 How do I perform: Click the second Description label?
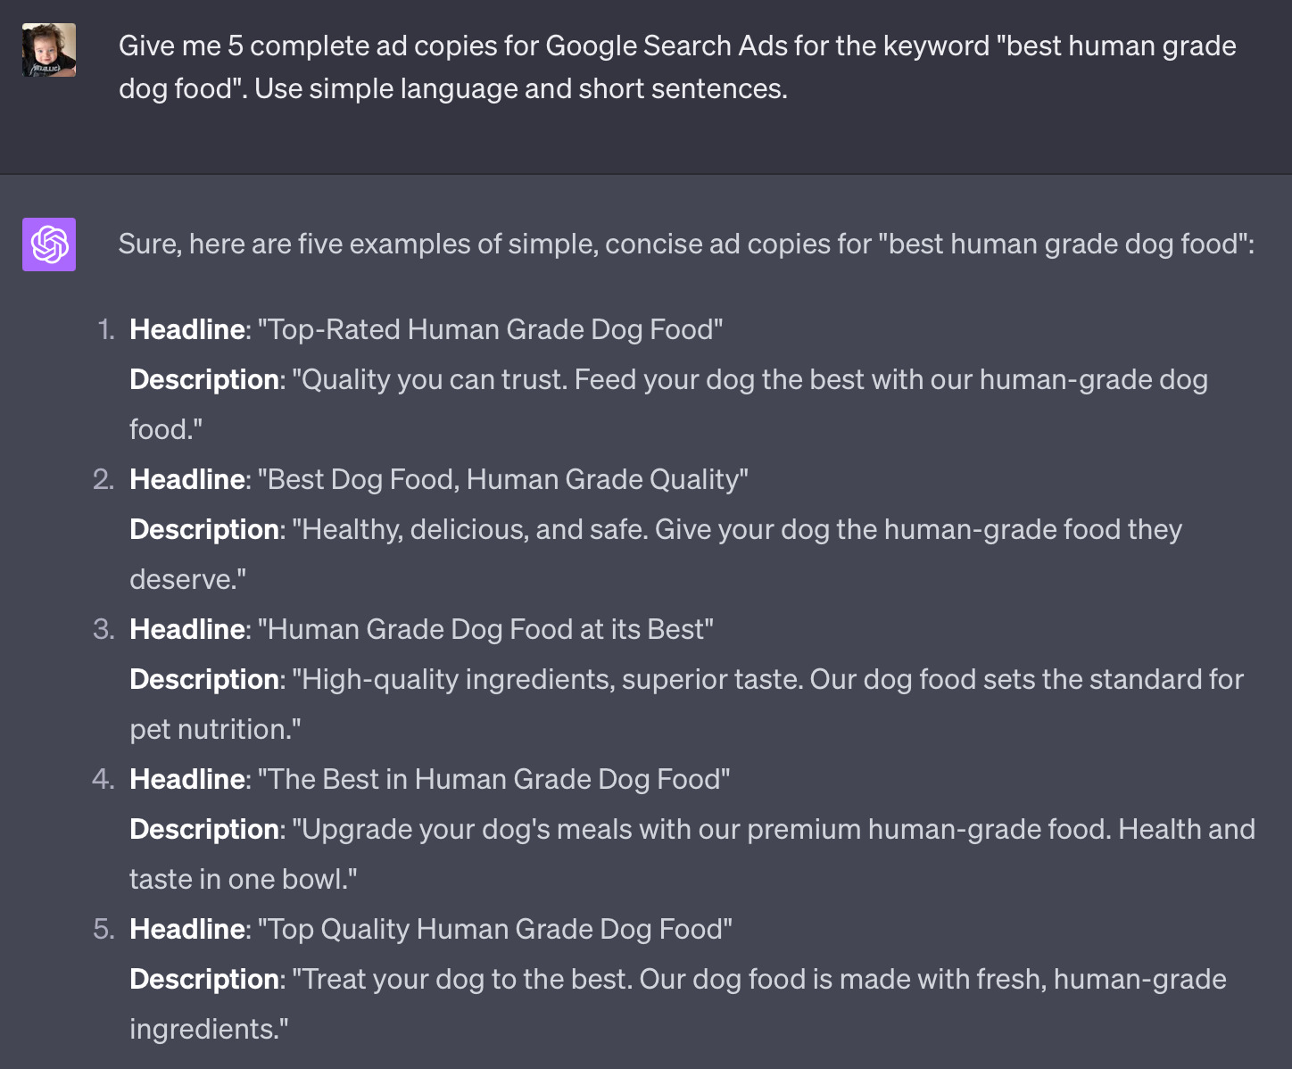pyautogui.click(x=204, y=529)
